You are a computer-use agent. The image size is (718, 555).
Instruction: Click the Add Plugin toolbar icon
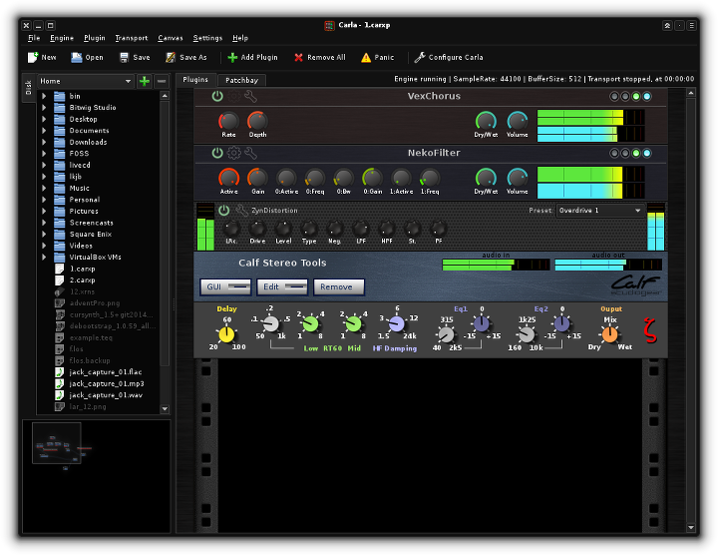(x=233, y=58)
